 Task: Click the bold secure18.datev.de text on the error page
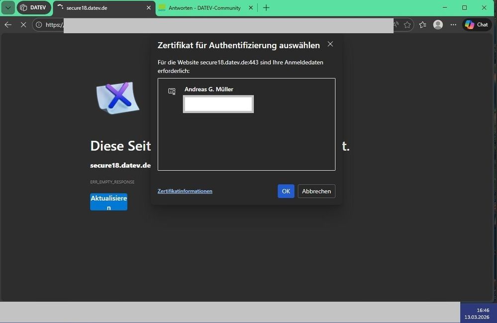120,165
